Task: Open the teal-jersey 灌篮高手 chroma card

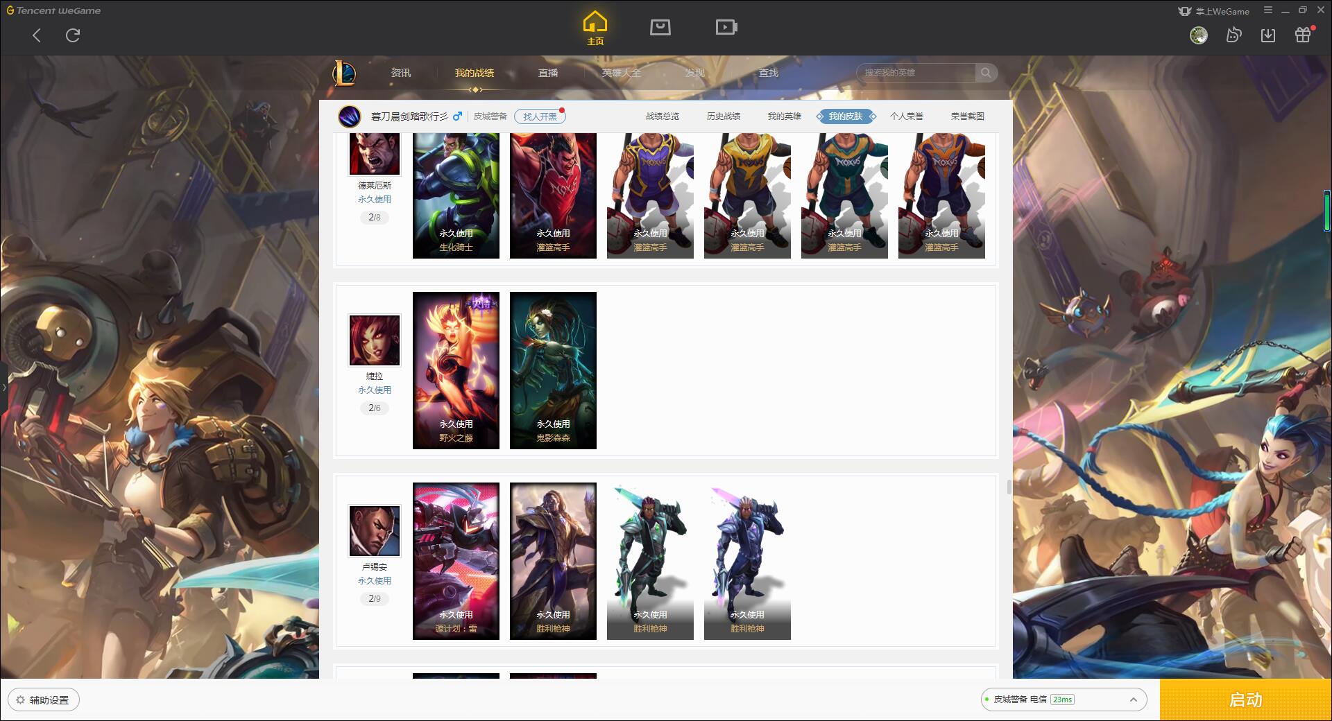Action: coord(844,196)
